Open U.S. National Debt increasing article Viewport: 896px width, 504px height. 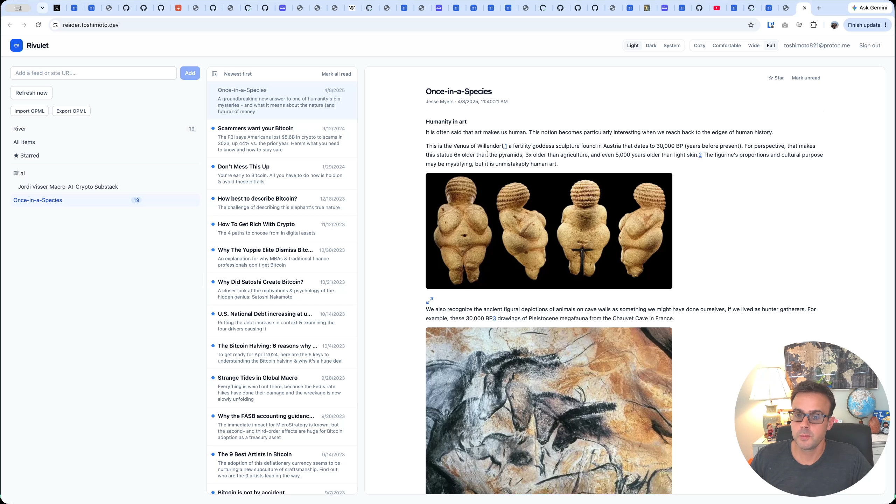[x=282, y=321]
